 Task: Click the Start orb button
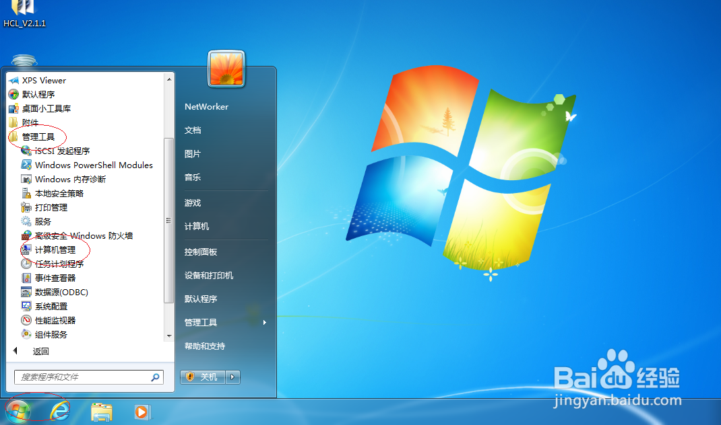pos(18,411)
